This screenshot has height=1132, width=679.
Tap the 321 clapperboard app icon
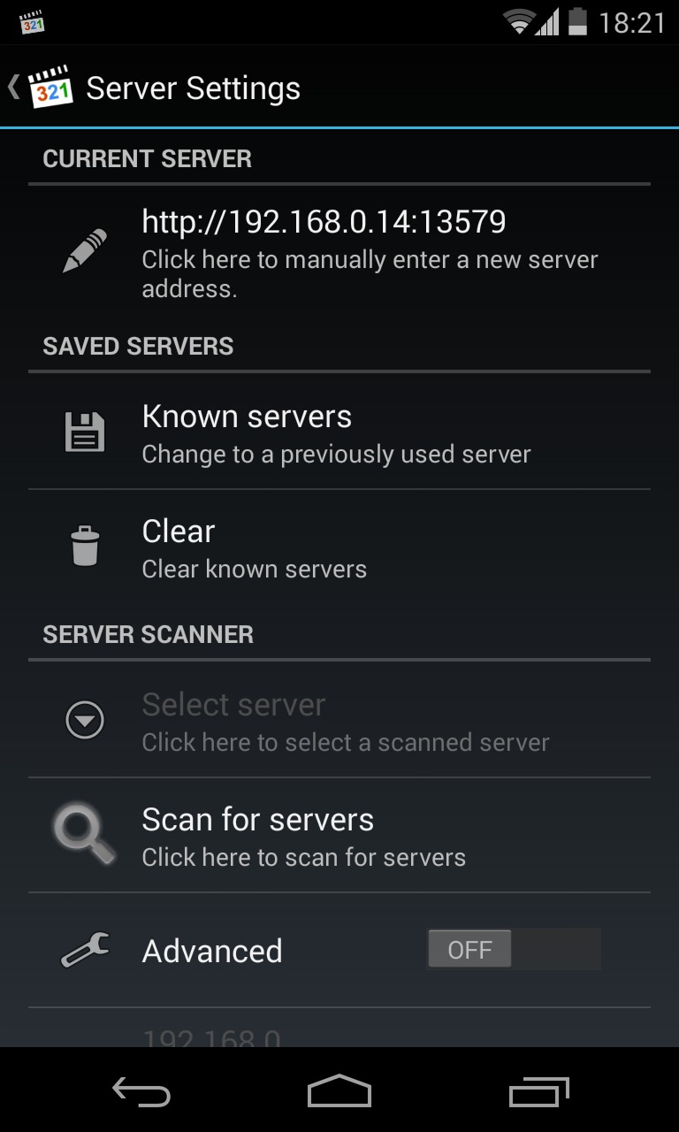pos(50,87)
